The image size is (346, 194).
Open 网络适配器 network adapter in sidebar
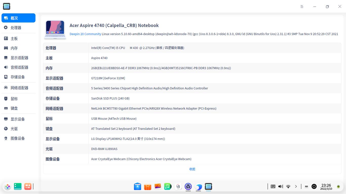[x=18, y=88]
